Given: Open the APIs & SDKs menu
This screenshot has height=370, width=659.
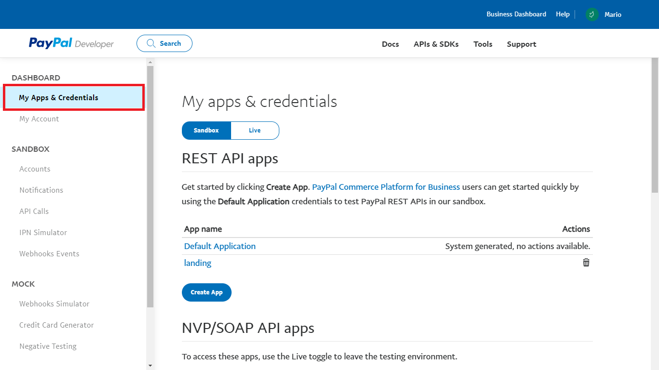Looking at the screenshot, I should [436, 44].
